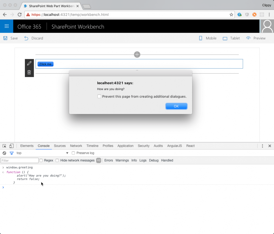Open the DevTools options menu
Screen dimensions: 274x234
tap(262, 146)
